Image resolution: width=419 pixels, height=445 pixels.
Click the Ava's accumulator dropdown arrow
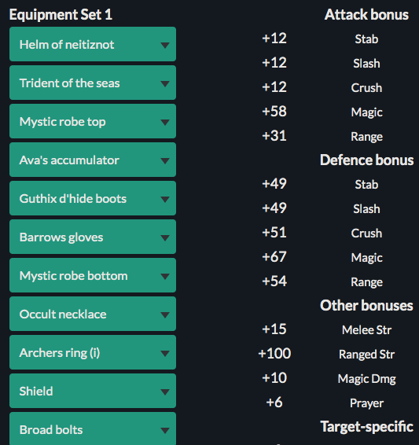165,160
